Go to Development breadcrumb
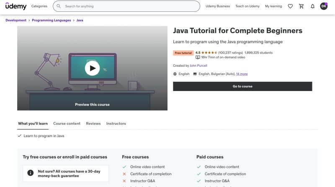This screenshot has width=335, height=187. click(x=16, y=20)
